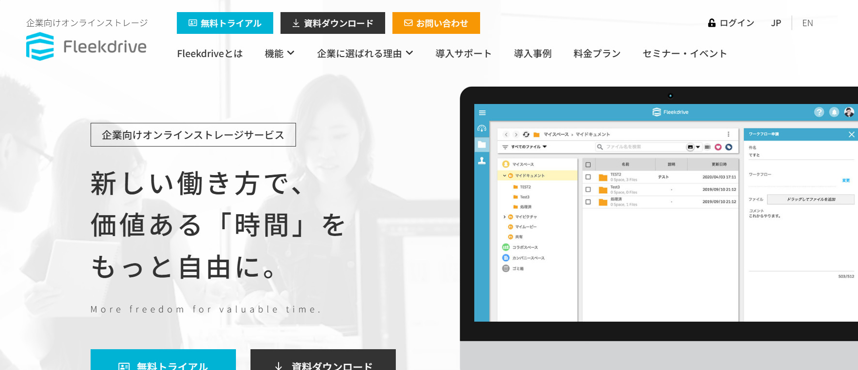Click the folder icon before マイスペース breadcrumb
The width and height of the screenshot is (858, 370).
click(536, 134)
